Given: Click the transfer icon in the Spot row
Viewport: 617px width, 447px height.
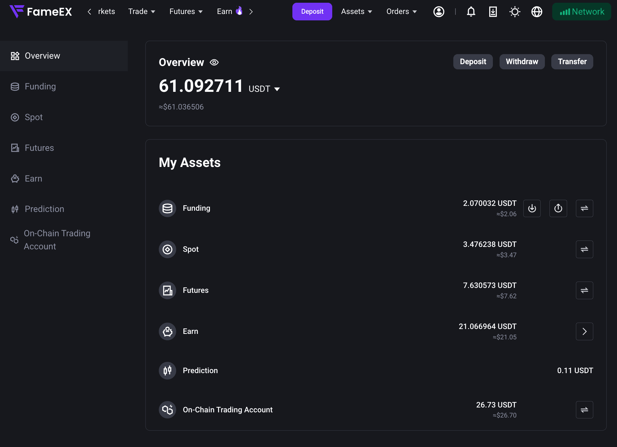Looking at the screenshot, I should click(x=584, y=249).
